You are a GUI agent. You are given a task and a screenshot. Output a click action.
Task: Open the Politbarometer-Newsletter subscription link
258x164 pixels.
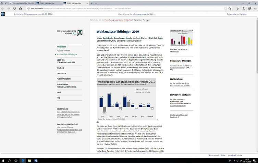(x=69, y=130)
